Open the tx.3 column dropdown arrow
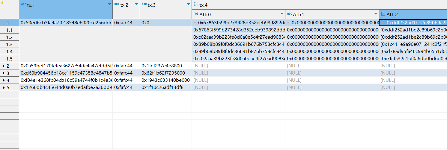447x150 pixels. [188, 4]
